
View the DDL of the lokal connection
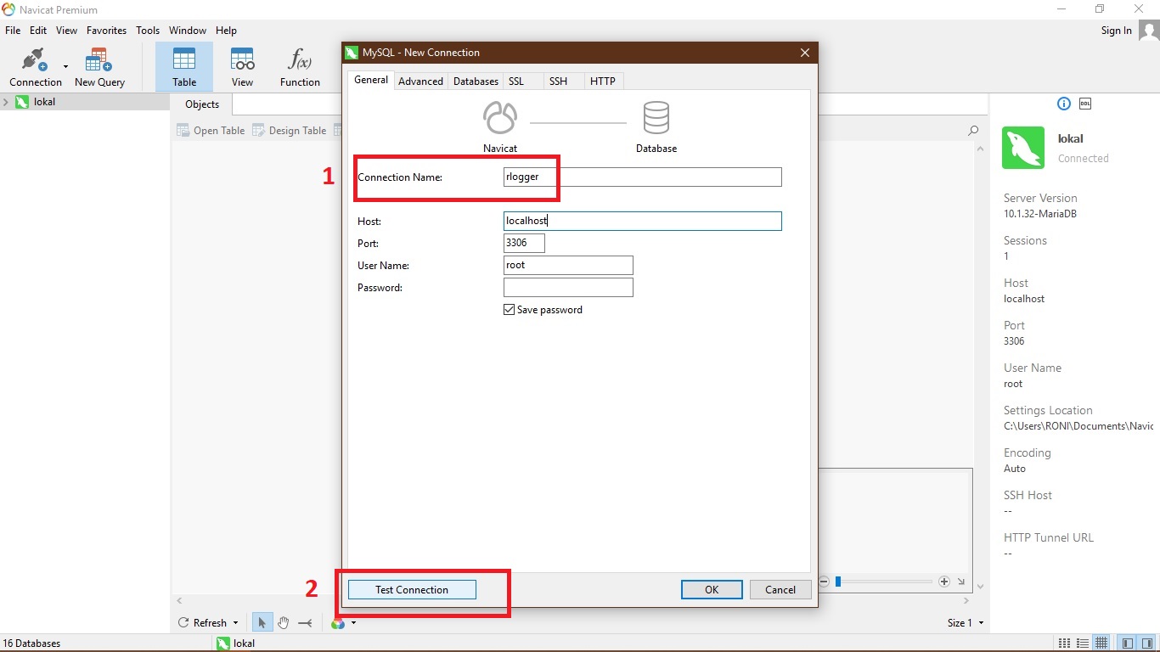point(1084,103)
